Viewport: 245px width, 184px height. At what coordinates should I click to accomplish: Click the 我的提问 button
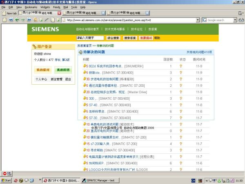point(43,70)
